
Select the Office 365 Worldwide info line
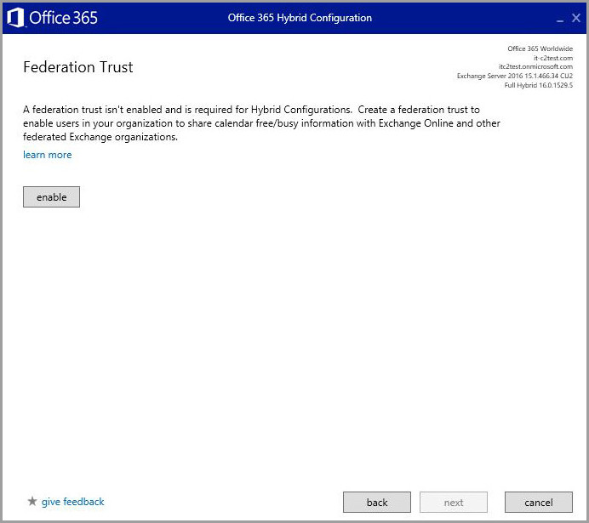coord(540,48)
